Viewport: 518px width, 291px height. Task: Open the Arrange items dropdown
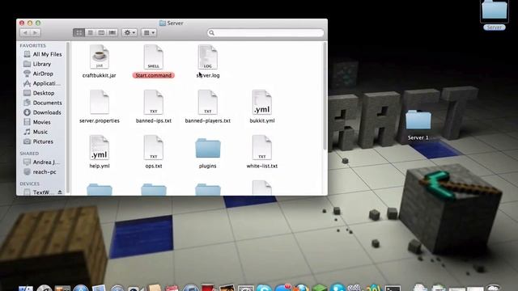[149, 32]
